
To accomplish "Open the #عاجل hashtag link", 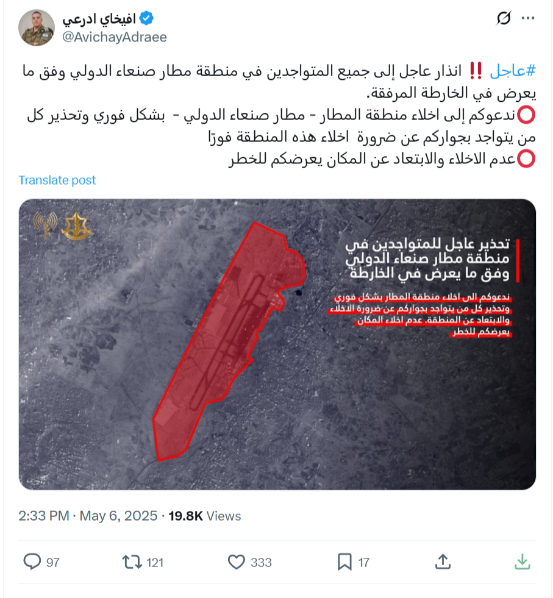I will pos(513,71).
